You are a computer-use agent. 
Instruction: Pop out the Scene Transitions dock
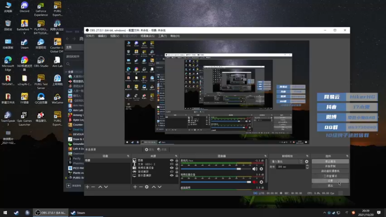click(x=307, y=156)
